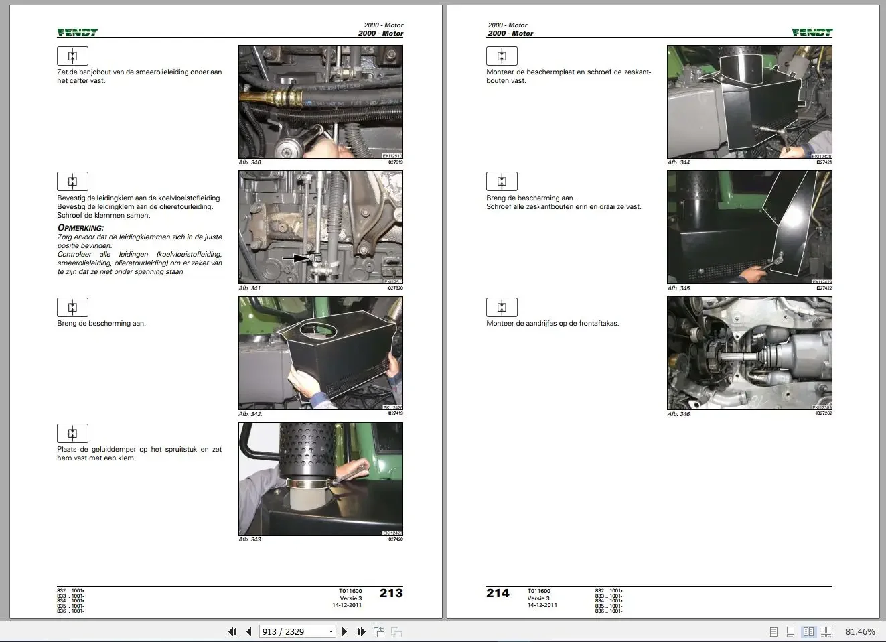Click the Afb. 342 protective cover photo
Screen dimensions: 886x642
click(x=321, y=353)
